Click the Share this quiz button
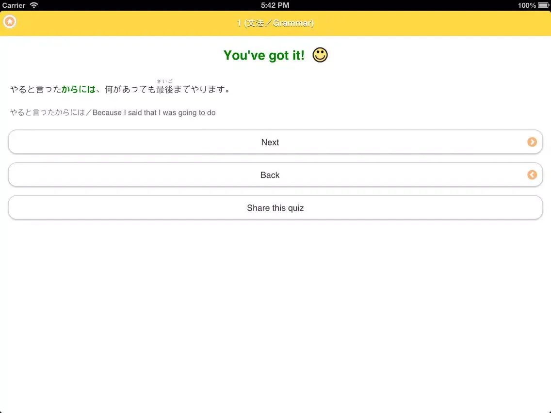 coord(275,208)
